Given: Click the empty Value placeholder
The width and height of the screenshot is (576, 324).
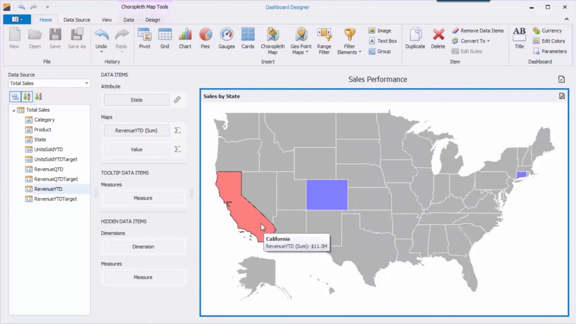Looking at the screenshot, I should pyautogui.click(x=136, y=149).
